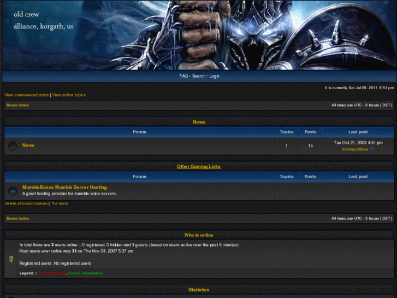
Task: Open the Search page
Action: pos(199,76)
